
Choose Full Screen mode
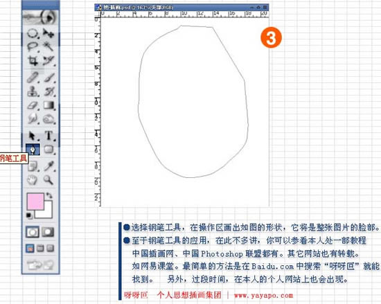(50, 249)
